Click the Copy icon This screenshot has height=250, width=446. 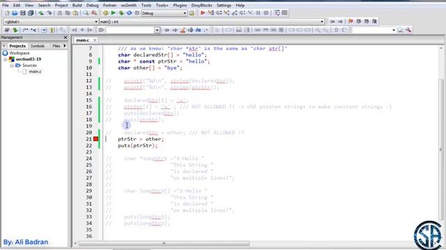68,13
